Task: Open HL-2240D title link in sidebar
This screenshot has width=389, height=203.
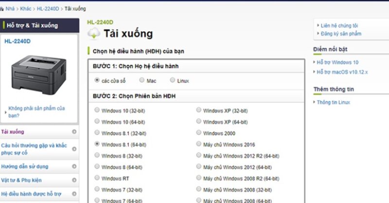Action: [18, 41]
